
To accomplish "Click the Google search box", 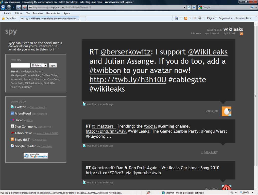I will click(x=226, y=7).
